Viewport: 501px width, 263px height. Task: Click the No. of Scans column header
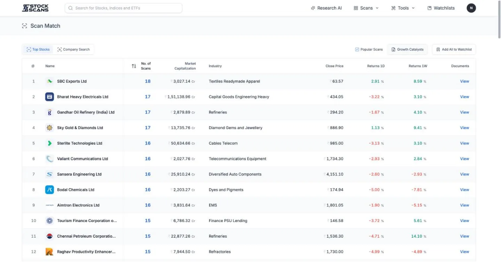click(x=146, y=66)
